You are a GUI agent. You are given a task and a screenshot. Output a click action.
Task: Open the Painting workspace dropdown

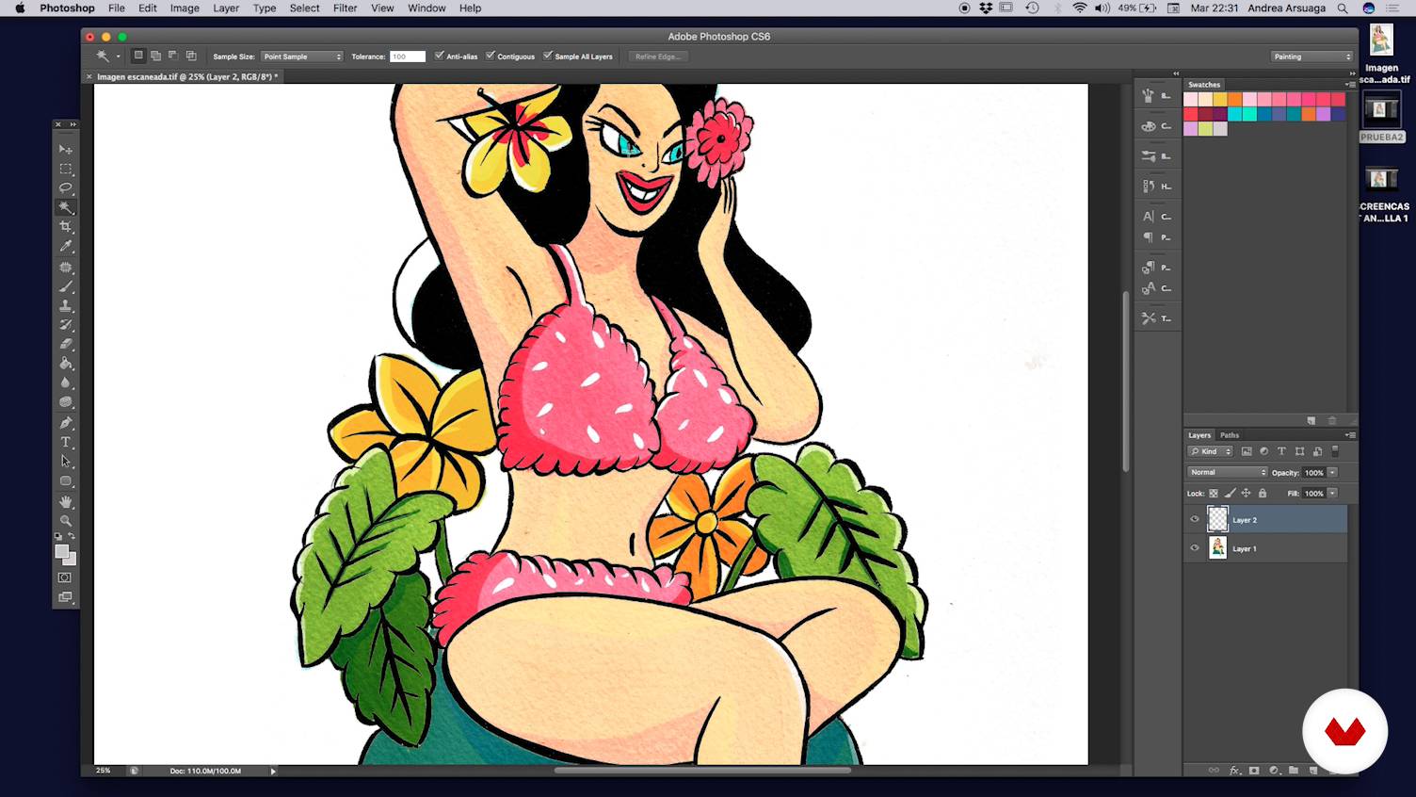(1311, 57)
